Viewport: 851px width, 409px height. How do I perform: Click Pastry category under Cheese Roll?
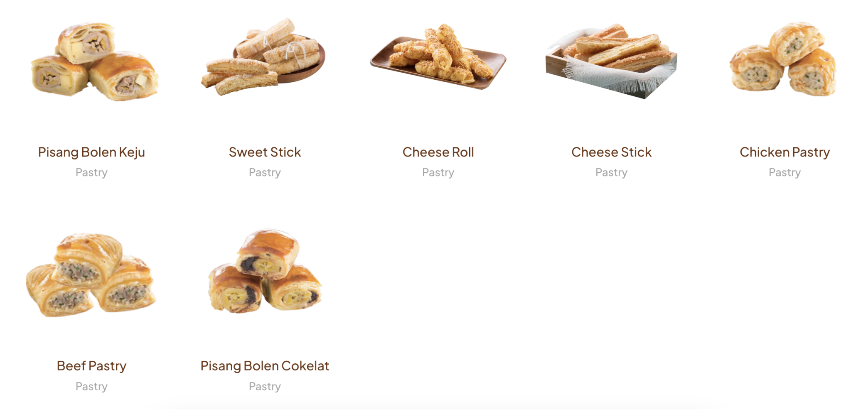[438, 172]
